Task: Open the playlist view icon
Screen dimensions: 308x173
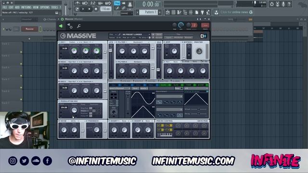Action: (x=167, y=12)
